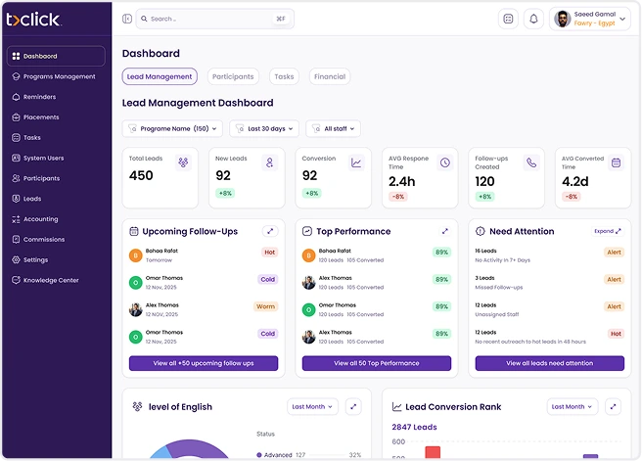Screen dimensions: 642x461
Task: Expand the Upcoming Follow-Ups card
Action: coord(271,231)
